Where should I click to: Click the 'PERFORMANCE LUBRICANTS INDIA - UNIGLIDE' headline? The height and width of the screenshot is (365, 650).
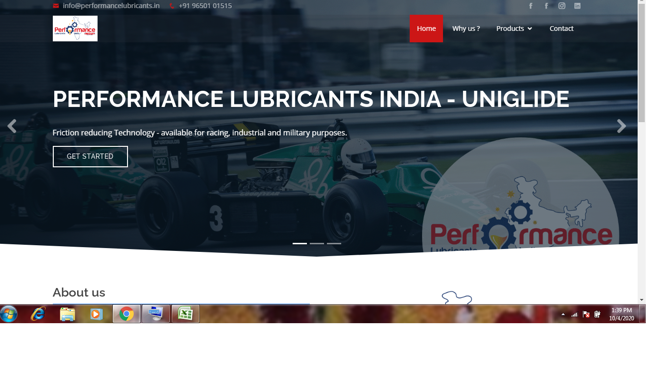(x=311, y=99)
